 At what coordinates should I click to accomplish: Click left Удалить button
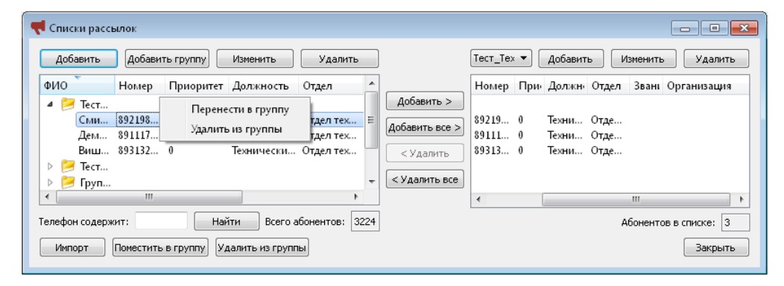(339, 59)
